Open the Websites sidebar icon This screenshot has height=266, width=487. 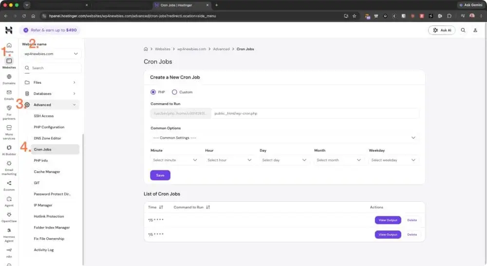point(9,61)
